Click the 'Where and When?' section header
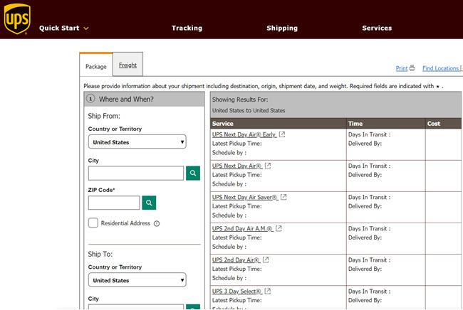The width and height of the screenshot is (463, 310). pyautogui.click(x=144, y=99)
